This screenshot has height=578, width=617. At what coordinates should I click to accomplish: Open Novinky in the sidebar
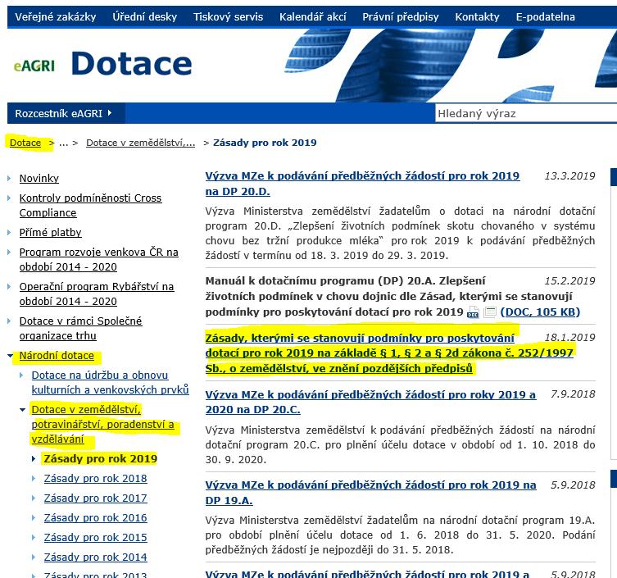coord(39,179)
